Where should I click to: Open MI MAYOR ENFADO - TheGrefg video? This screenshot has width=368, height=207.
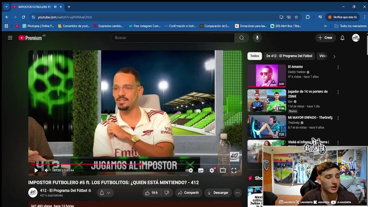click(x=267, y=126)
